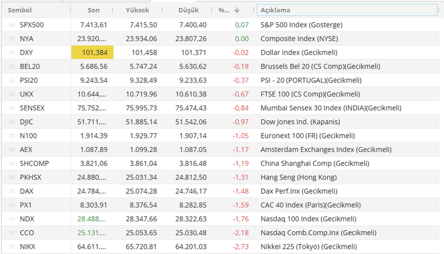Grab the drag handle of DAX row
The image size is (444, 254).
click(12, 191)
